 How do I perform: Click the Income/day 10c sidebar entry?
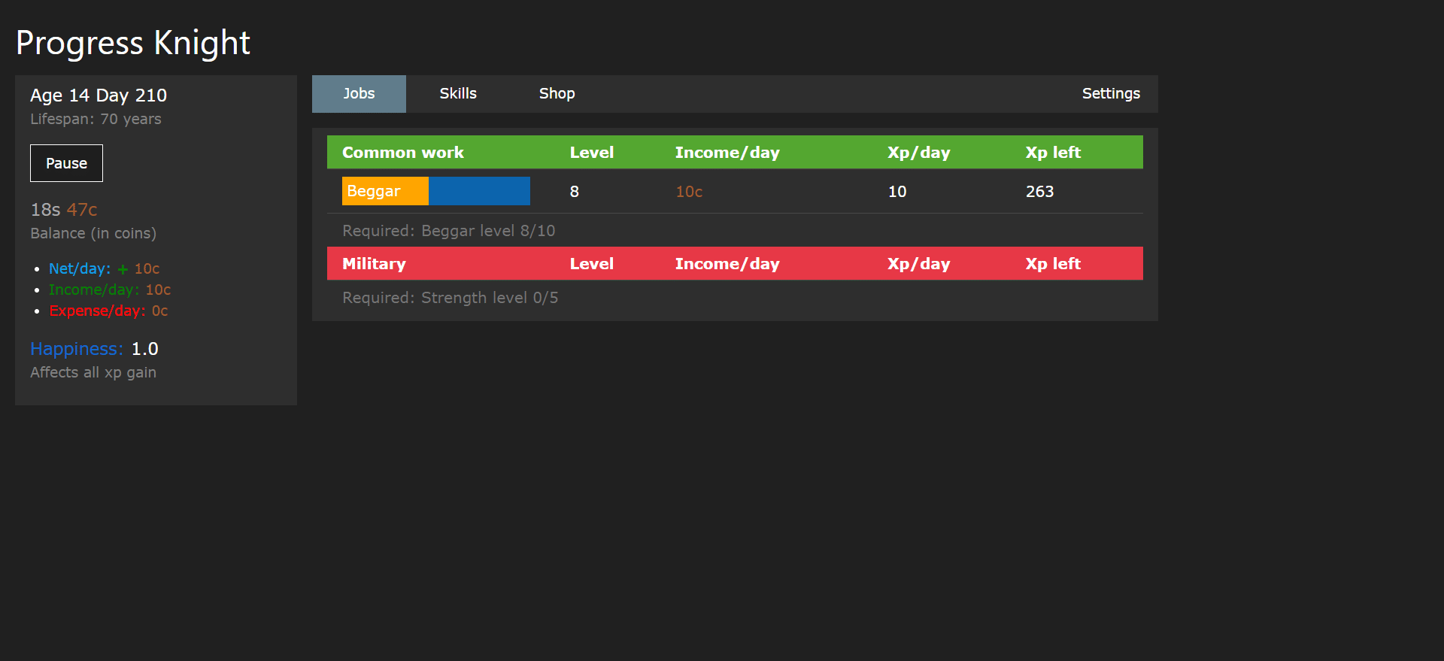[x=110, y=290]
